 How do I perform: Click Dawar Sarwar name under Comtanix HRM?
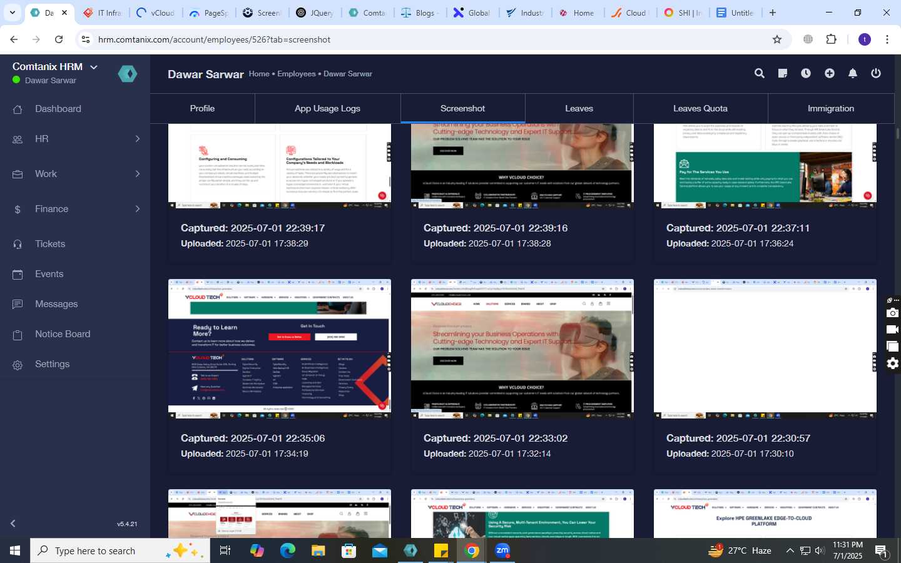[50, 80]
